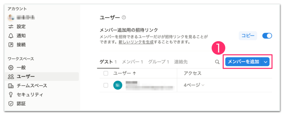The image size is (284, 117).
Task: Switch to the メンバー tab
Action: click(132, 62)
